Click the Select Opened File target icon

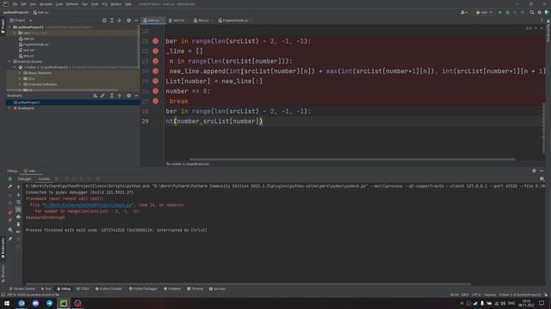click(104, 21)
